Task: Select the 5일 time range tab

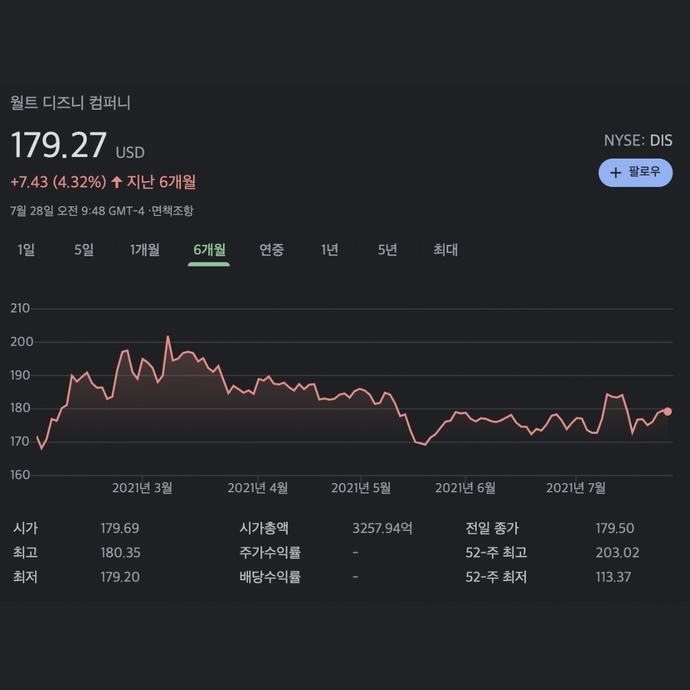Action: tap(84, 250)
